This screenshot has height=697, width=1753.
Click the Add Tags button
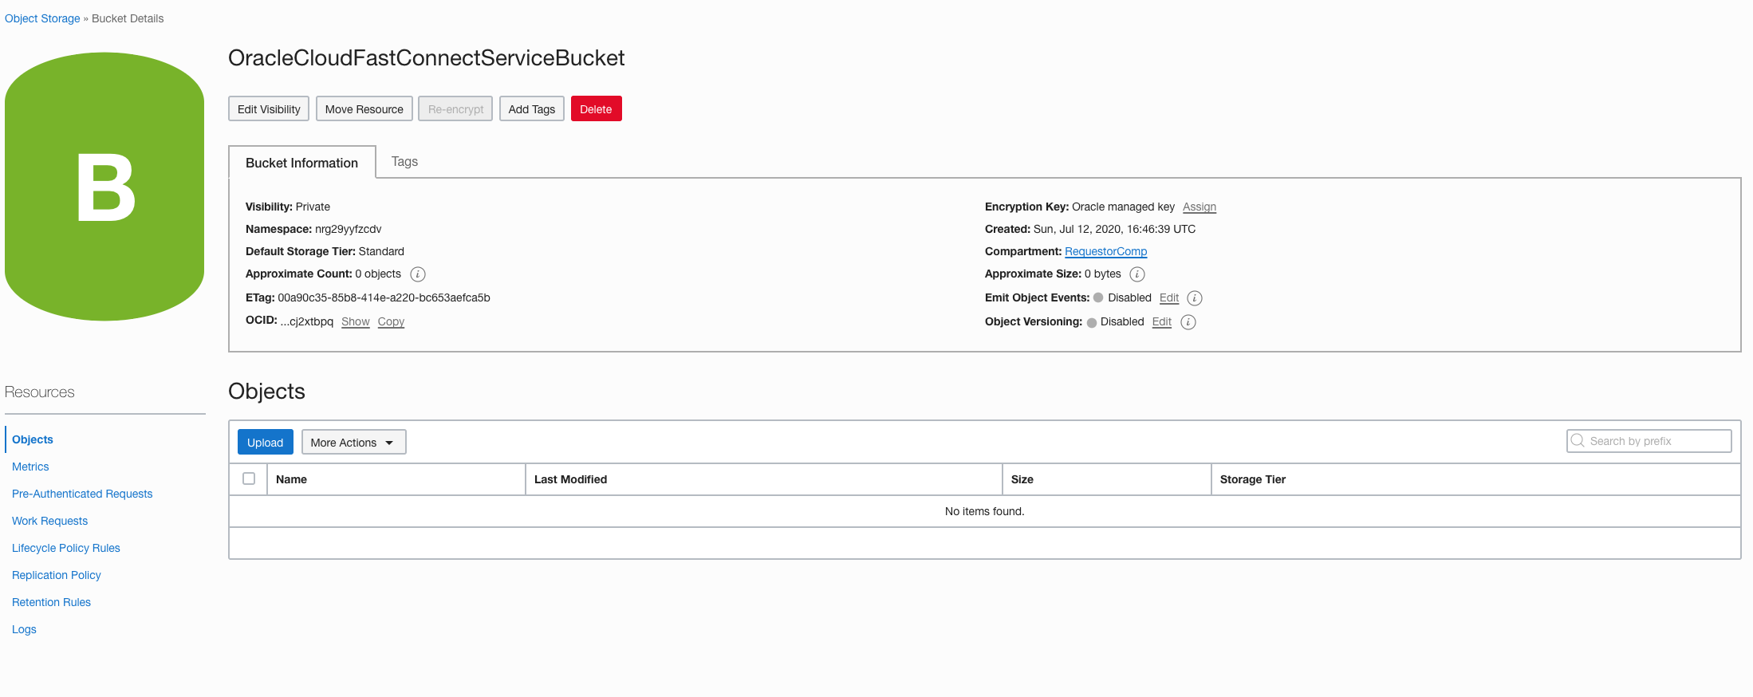point(531,109)
